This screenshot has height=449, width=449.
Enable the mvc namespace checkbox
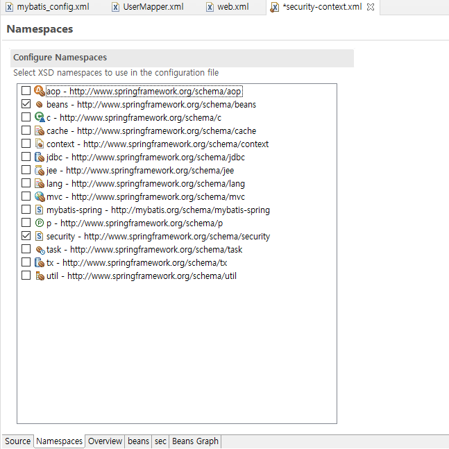26,196
